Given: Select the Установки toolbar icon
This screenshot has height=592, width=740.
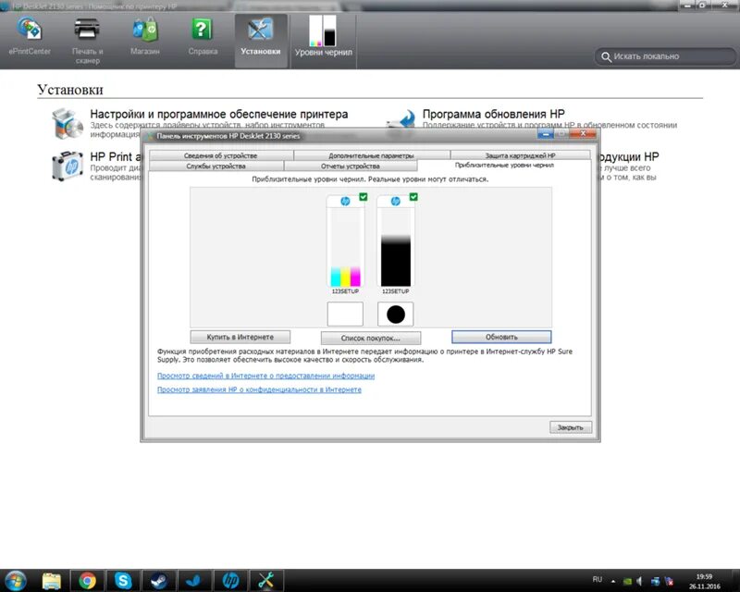Looking at the screenshot, I should (x=261, y=40).
